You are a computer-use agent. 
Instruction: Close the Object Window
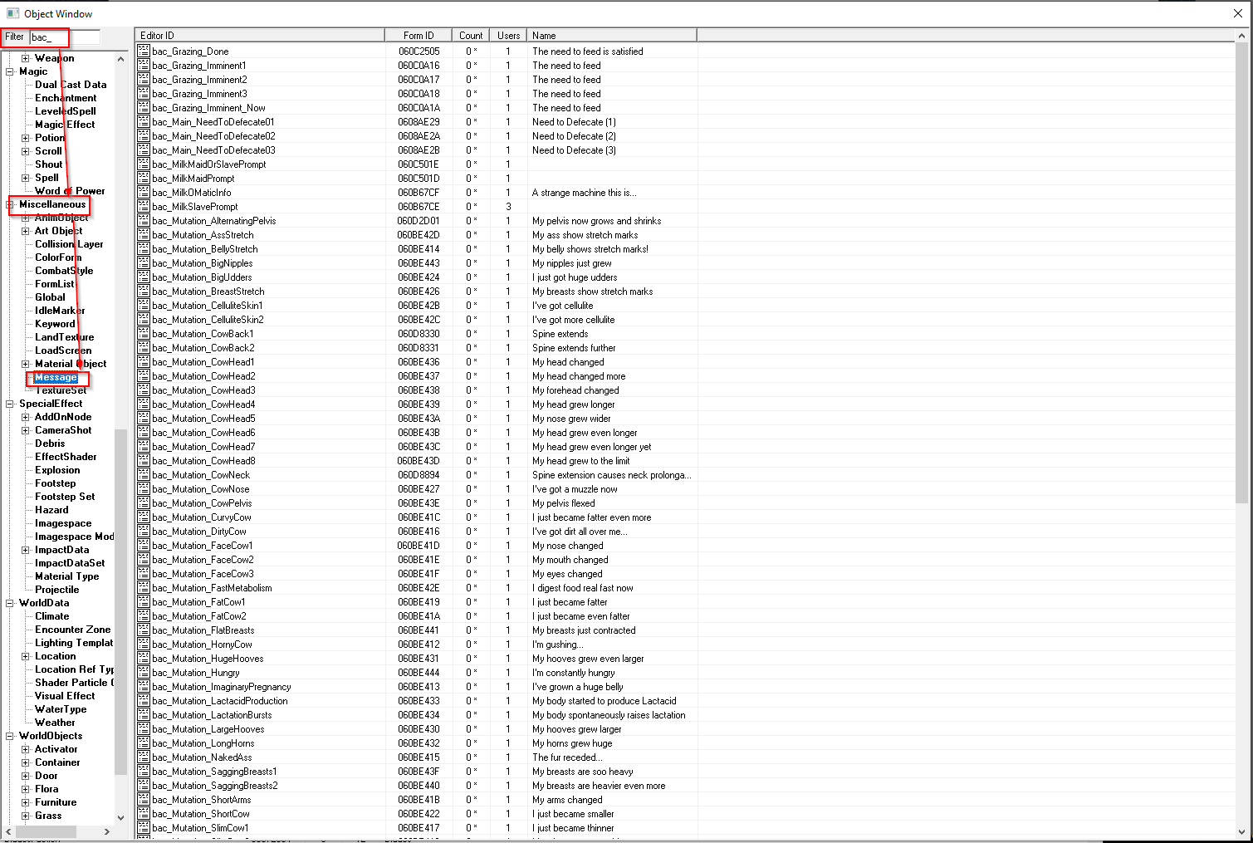[1237, 13]
